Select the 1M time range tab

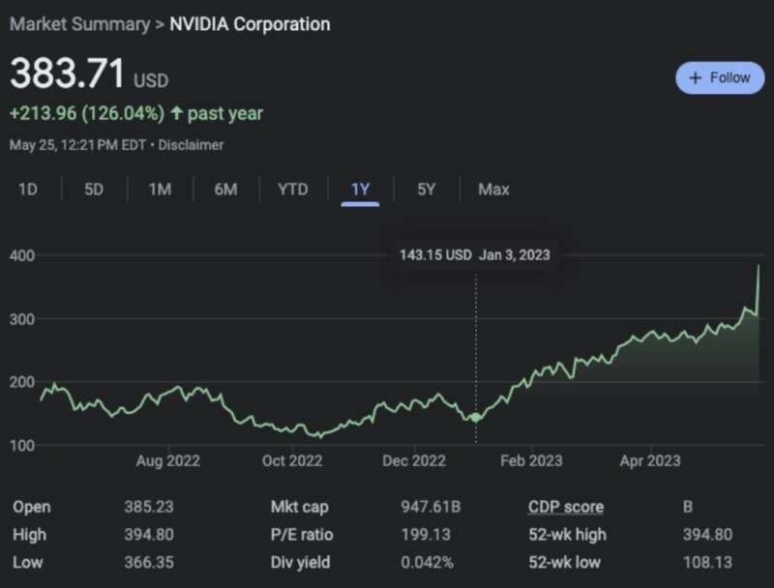(160, 190)
